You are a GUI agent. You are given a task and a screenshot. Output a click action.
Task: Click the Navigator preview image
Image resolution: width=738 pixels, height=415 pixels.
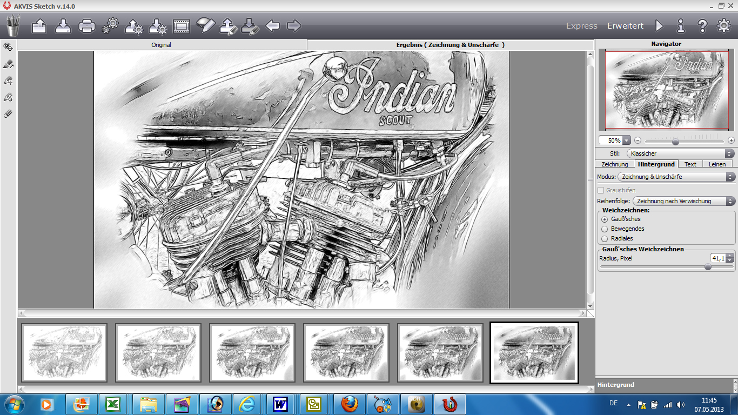point(666,90)
